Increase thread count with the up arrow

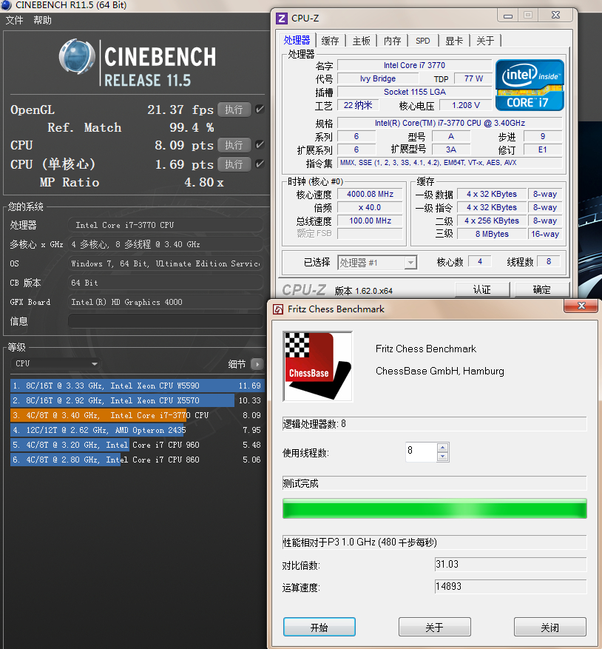443,448
